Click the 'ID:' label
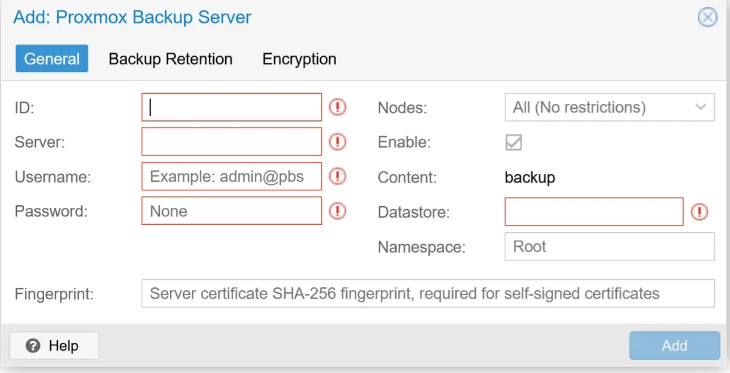Viewport: 730px width, 373px height. point(25,108)
